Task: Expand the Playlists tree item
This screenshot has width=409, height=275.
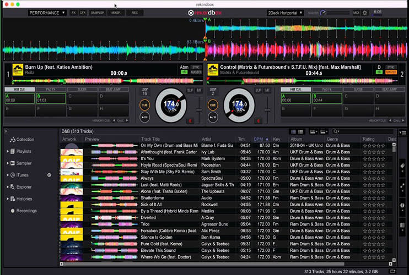Action: (x=8, y=151)
